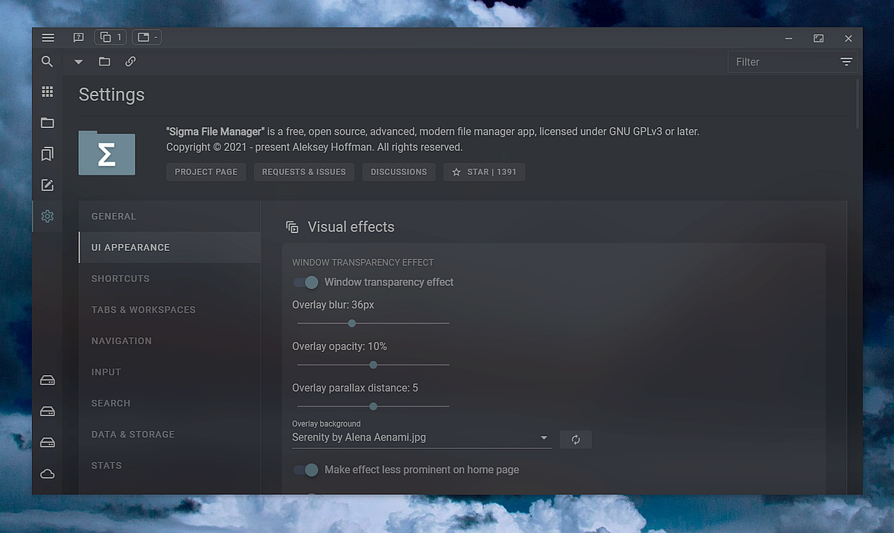The width and height of the screenshot is (894, 533).
Task: Select the first drive icon in sidebar
Action: coord(48,380)
